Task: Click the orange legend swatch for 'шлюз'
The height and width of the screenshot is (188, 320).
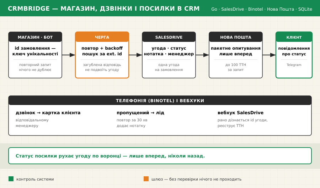Action: click(146, 179)
